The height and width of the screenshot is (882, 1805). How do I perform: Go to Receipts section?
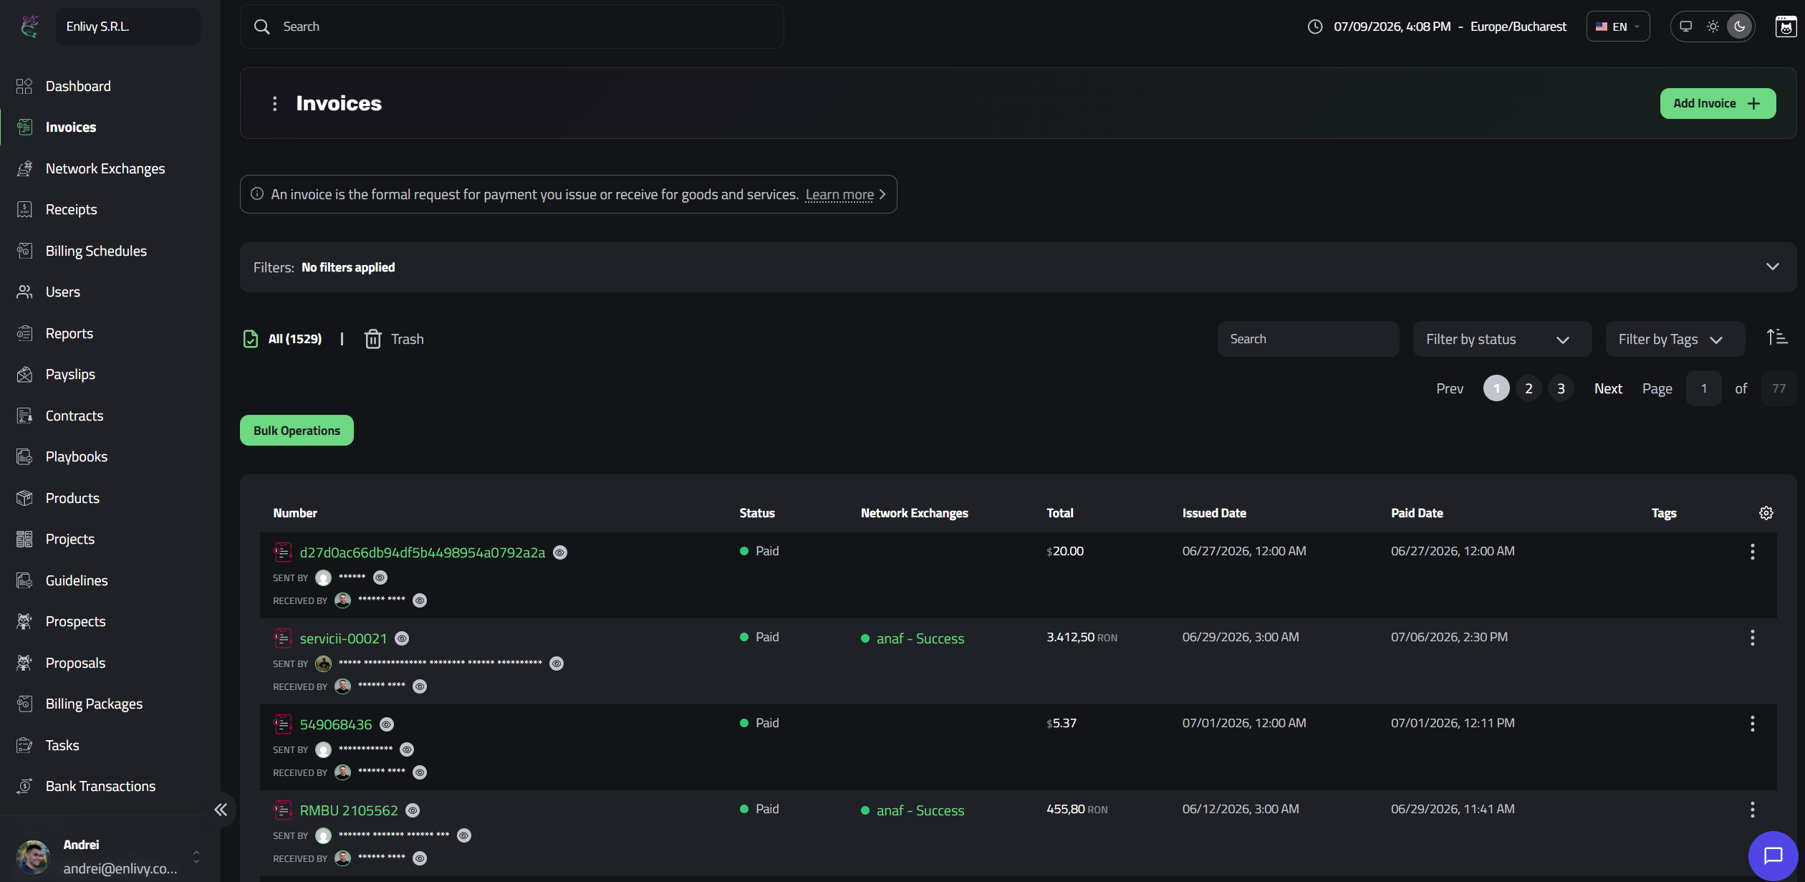click(72, 209)
